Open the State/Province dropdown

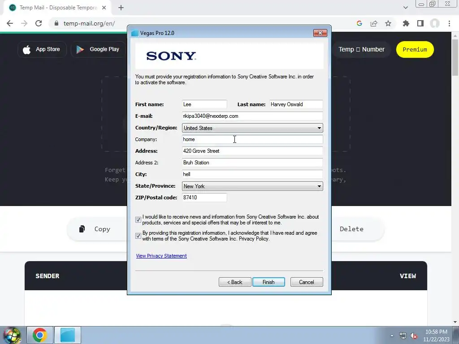click(252, 186)
